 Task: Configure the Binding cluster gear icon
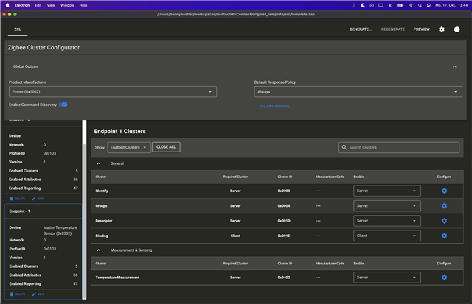pyautogui.click(x=444, y=236)
